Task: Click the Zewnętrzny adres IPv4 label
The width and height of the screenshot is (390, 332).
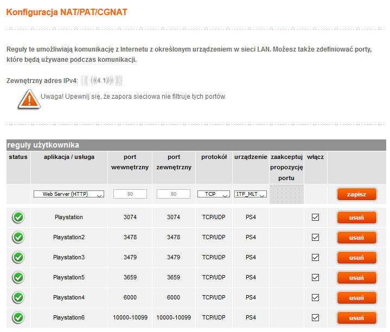Action: point(42,81)
